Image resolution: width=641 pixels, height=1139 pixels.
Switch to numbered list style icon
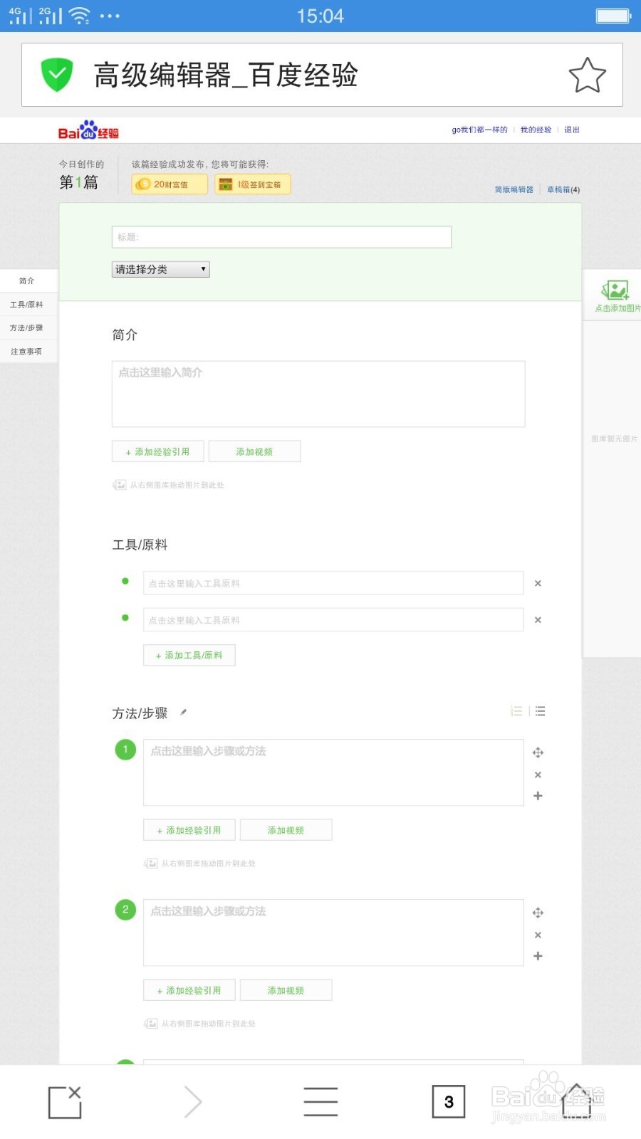click(517, 711)
